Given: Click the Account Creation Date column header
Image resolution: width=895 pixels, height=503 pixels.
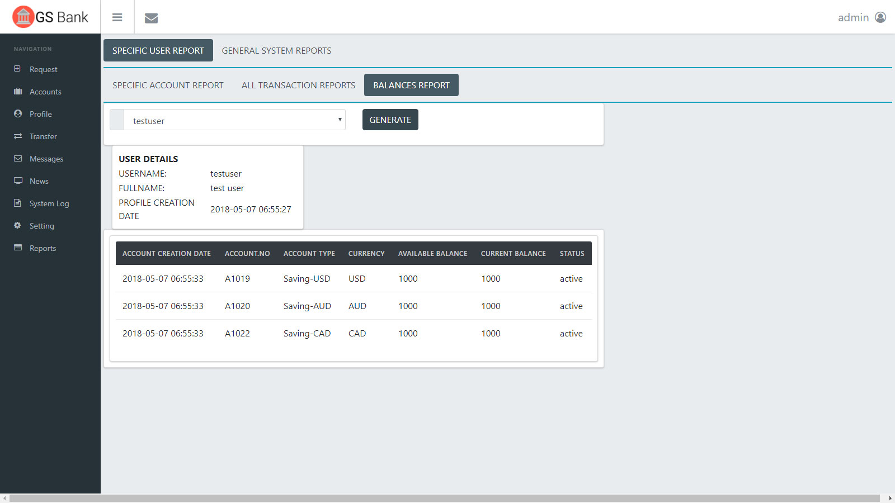Looking at the screenshot, I should 167,254.
